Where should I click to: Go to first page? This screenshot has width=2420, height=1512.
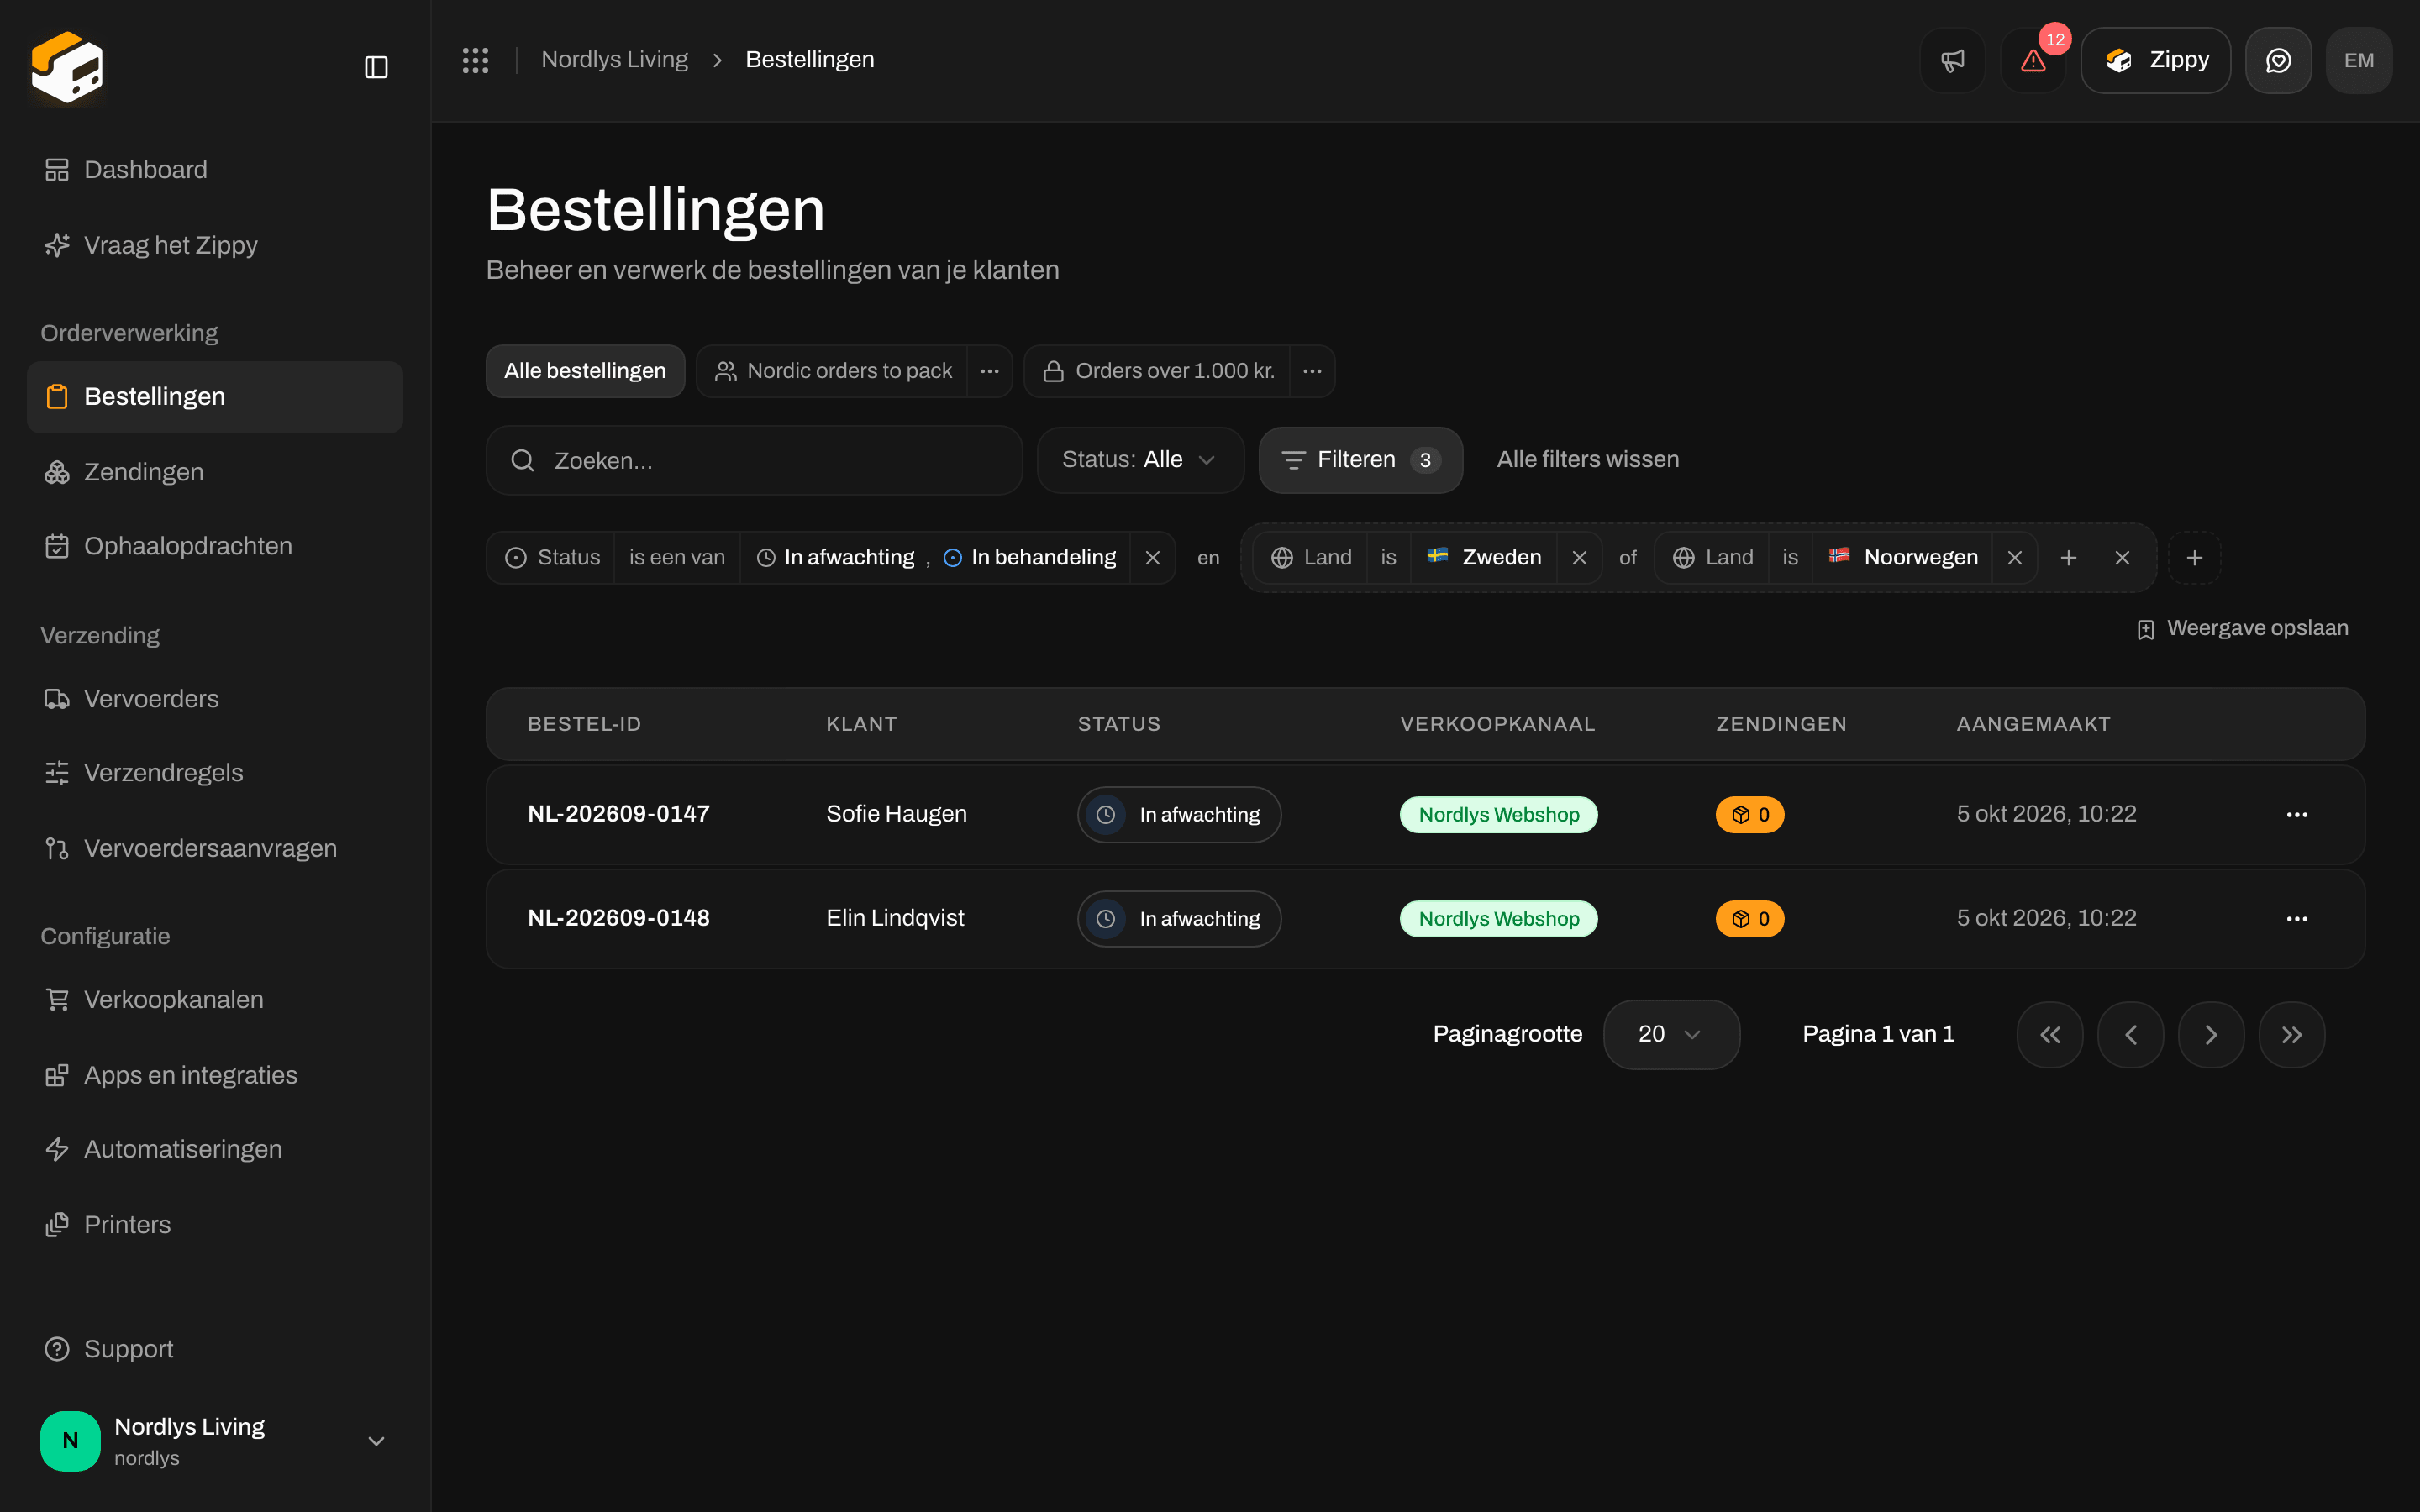pyautogui.click(x=2050, y=1035)
